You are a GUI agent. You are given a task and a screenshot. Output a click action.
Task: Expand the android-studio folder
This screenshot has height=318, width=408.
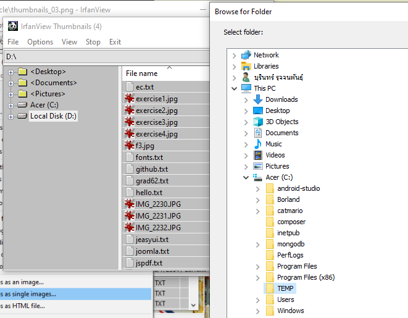click(x=258, y=188)
